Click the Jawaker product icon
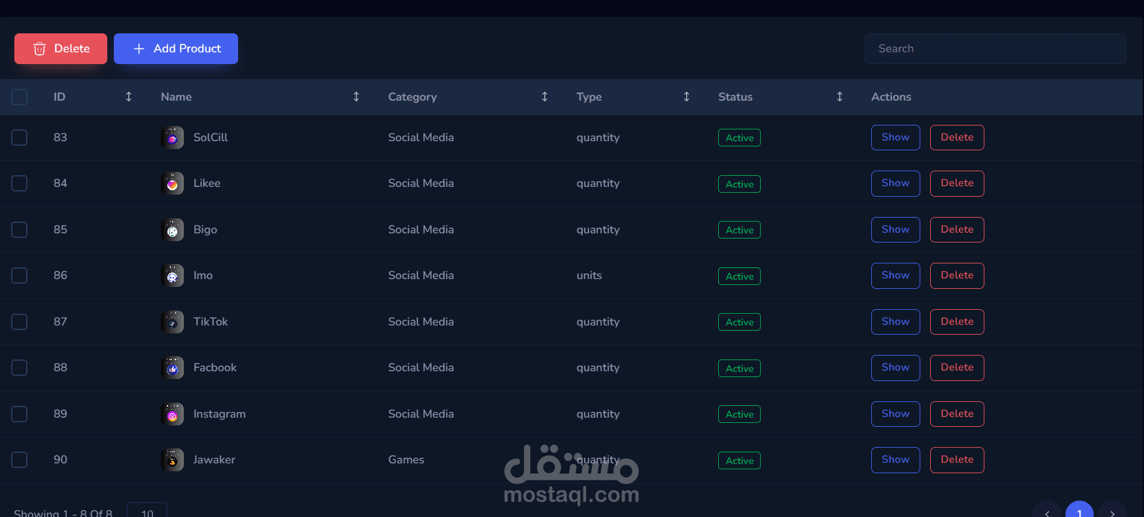This screenshot has width=1144, height=517. [x=172, y=460]
